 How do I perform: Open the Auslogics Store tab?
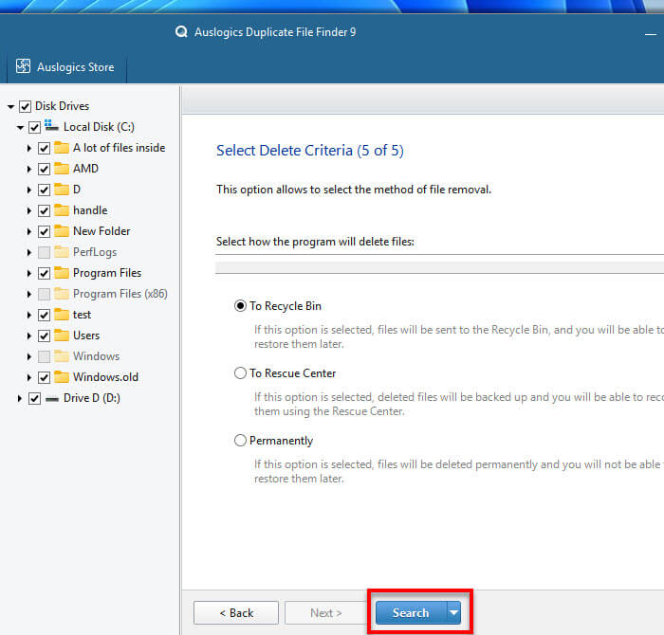[x=74, y=67]
